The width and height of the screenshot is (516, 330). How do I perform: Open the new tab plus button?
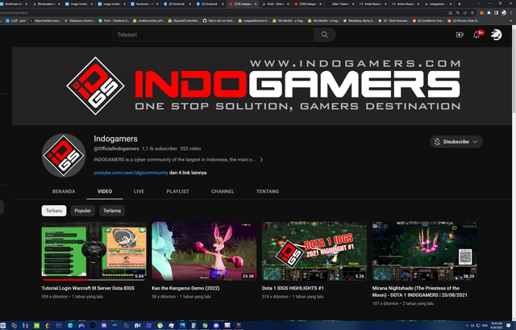tap(460, 4)
